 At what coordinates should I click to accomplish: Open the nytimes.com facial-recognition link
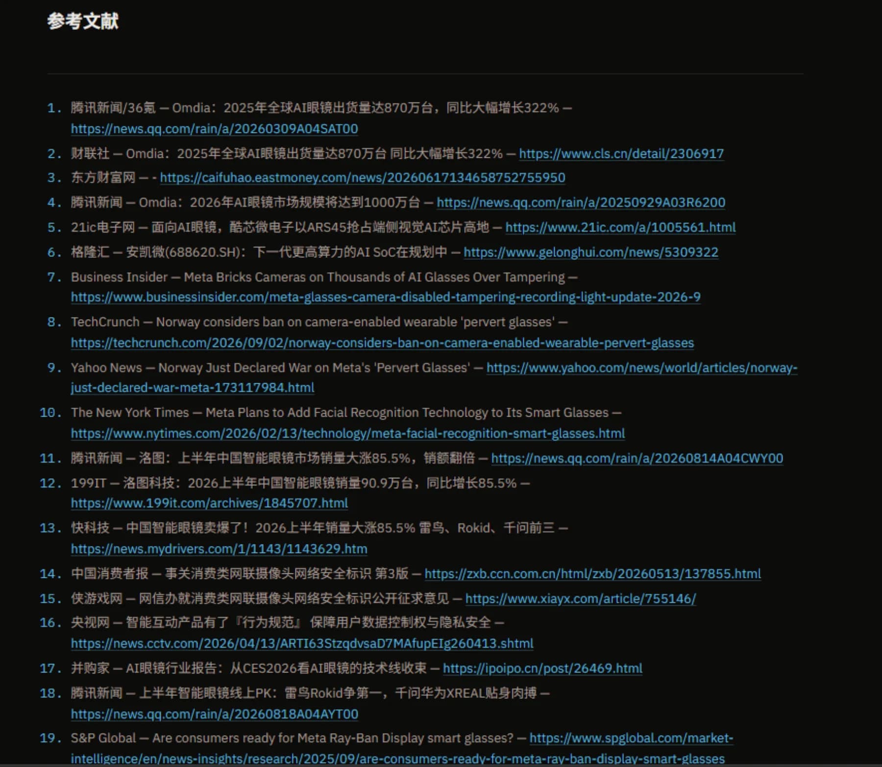[348, 434]
